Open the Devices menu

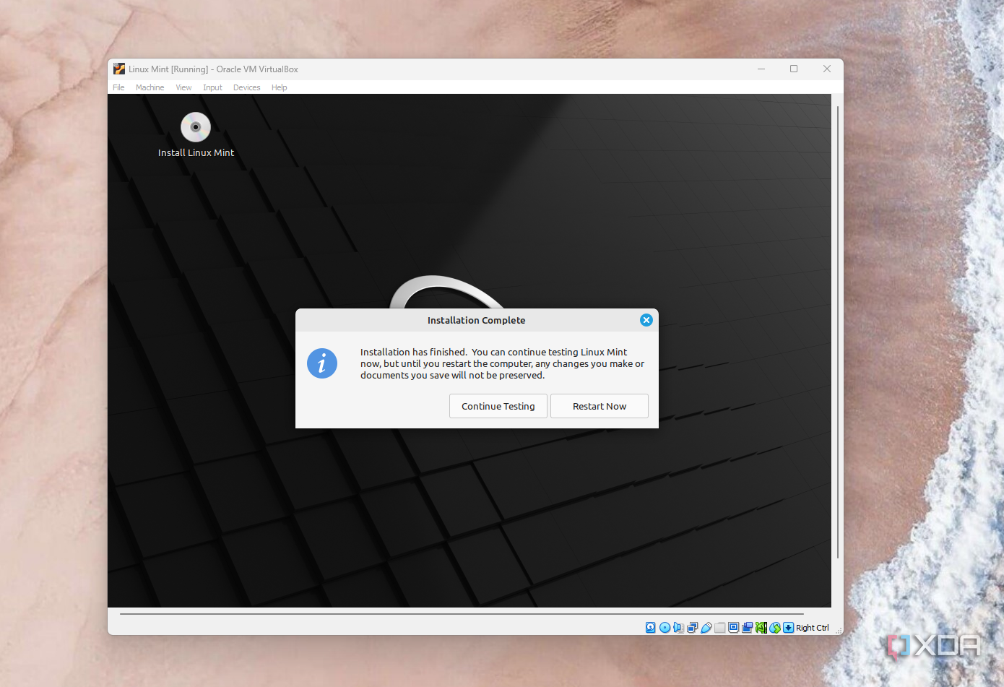coord(246,87)
